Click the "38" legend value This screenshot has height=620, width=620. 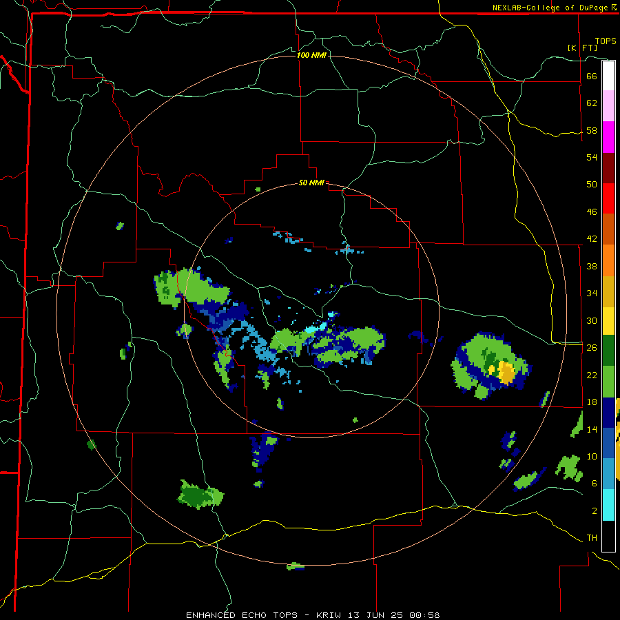pyautogui.click(x=592, y=267)
